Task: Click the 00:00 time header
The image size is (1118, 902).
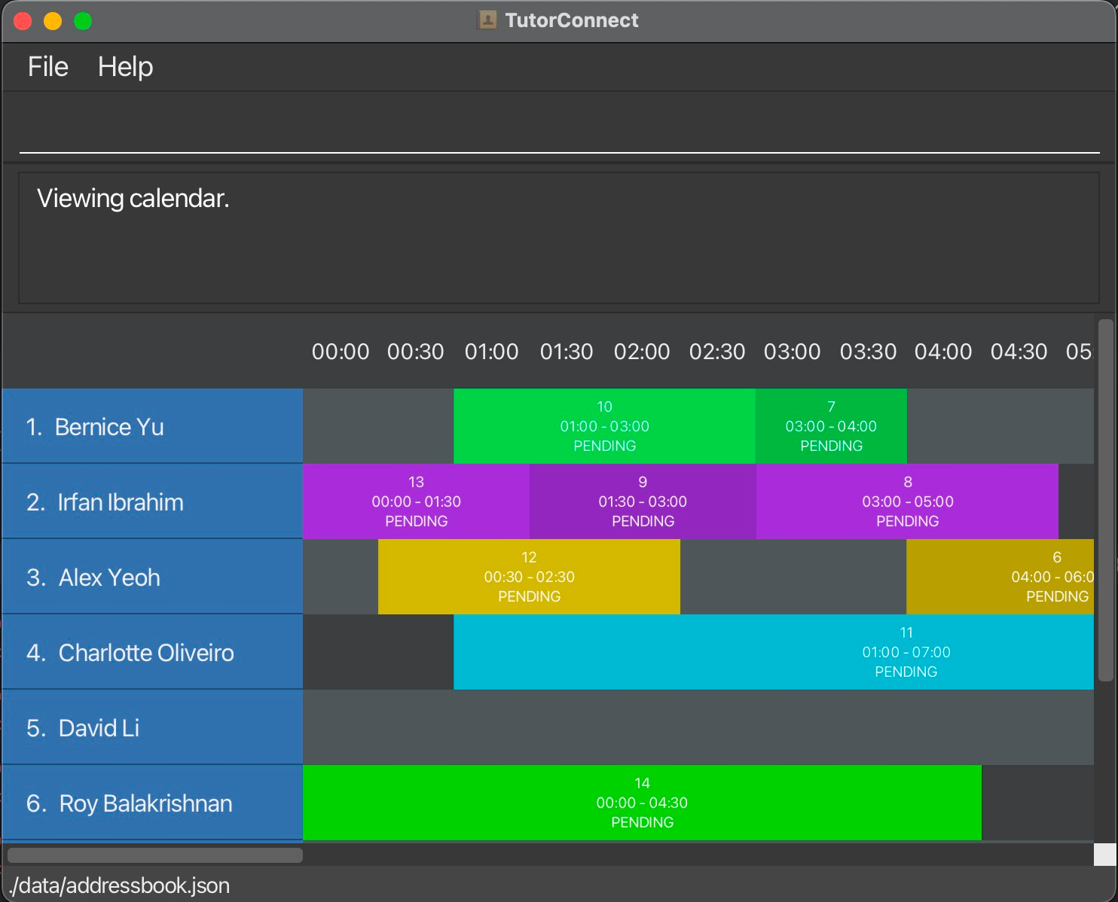Action: click(x=341, y=352)
